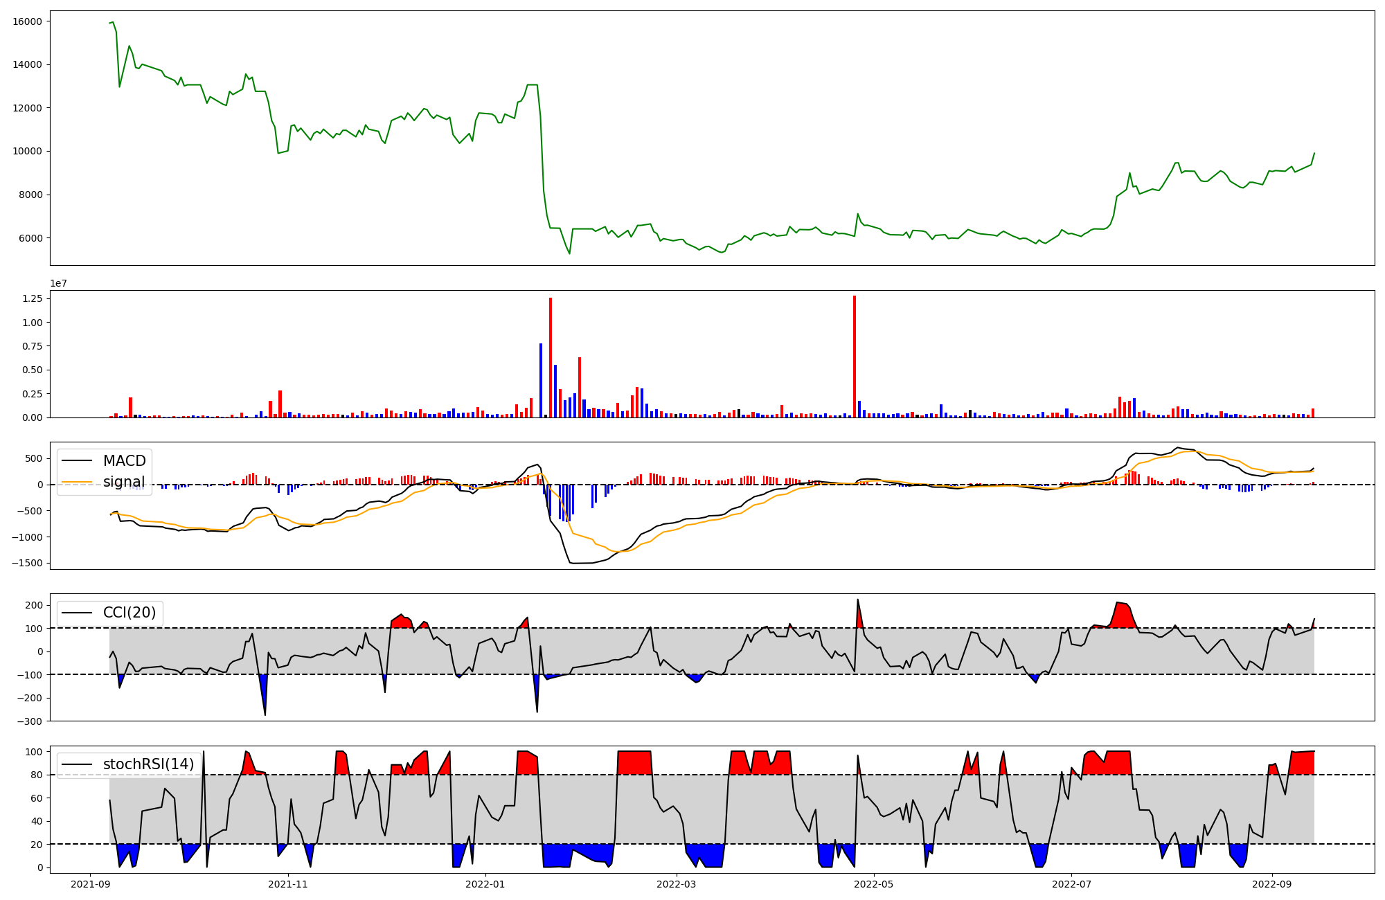Click the 2021-11 date tick label
Image resolution: width=1385 pixels, height=900 pixels.
click(x=287, y=883)
